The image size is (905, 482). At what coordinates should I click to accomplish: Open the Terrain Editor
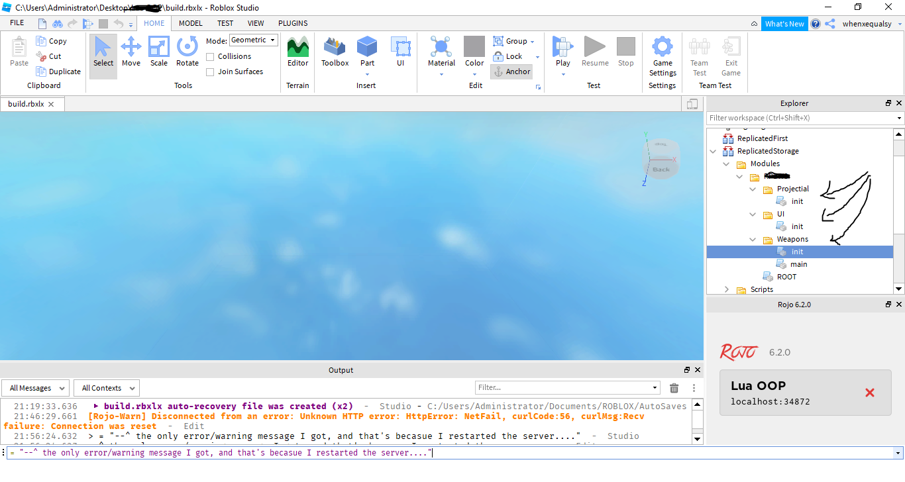[297, 52]
